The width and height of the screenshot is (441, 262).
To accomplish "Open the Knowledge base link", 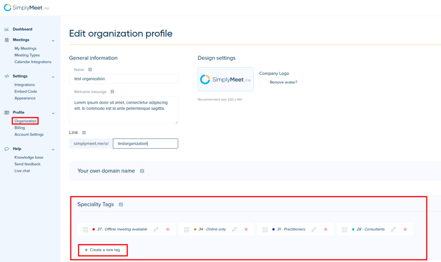I will tap(29, 157).
